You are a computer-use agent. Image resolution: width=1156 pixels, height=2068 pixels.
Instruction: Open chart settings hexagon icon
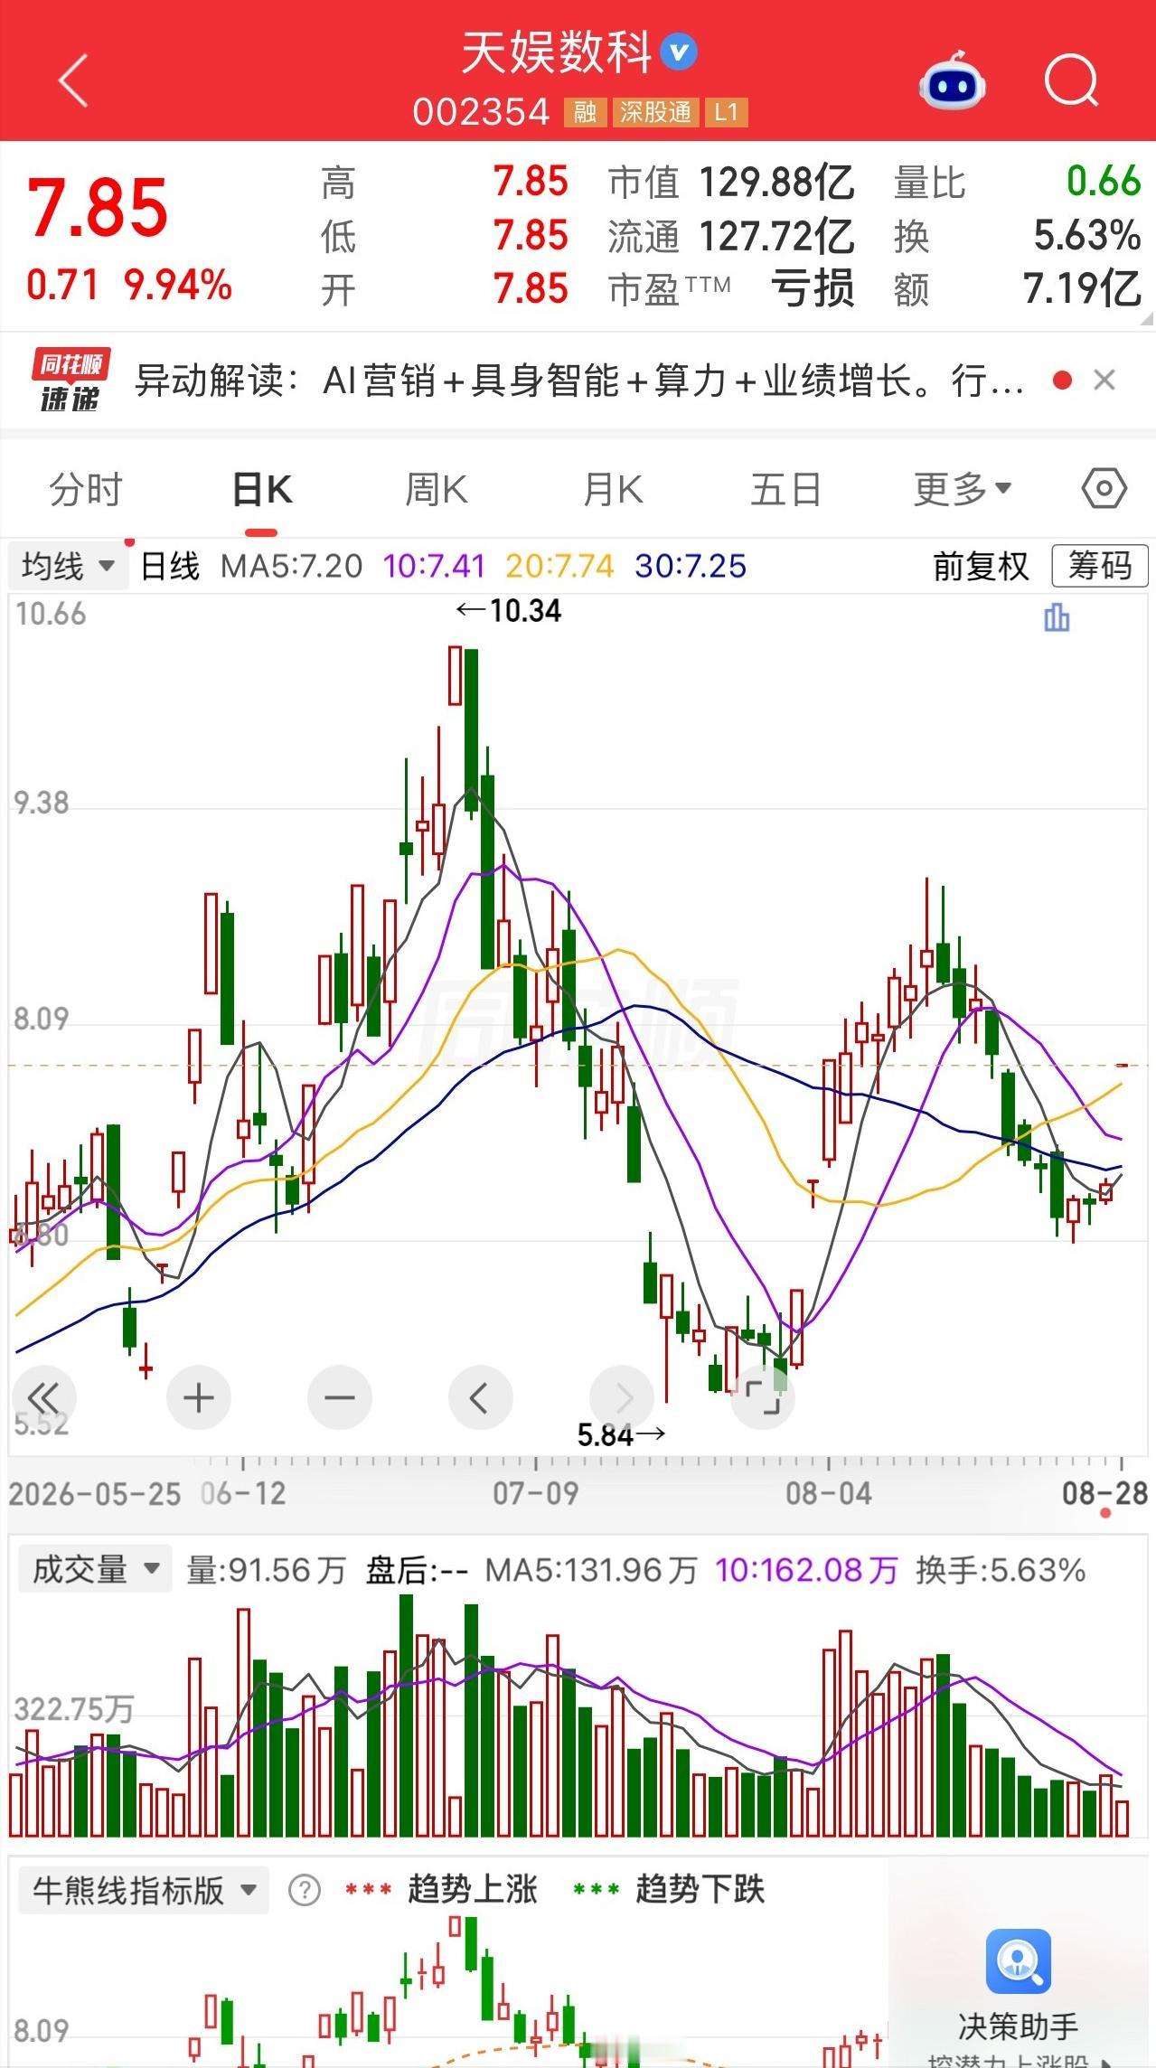pyautogui.click(x=1104, y=489)
